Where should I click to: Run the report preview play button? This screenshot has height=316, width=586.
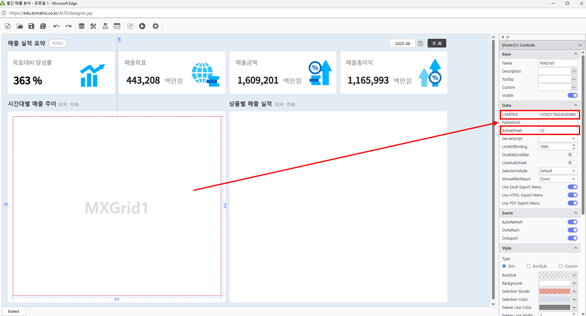pyautogui.click(x=142, y=26)
